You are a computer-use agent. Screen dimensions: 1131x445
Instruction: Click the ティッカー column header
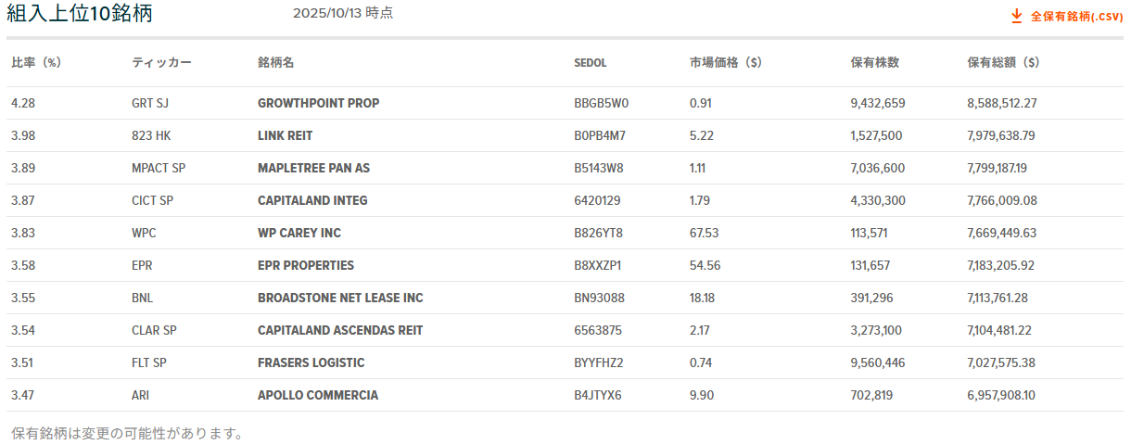pyautogui.click(x=161, y=63)
